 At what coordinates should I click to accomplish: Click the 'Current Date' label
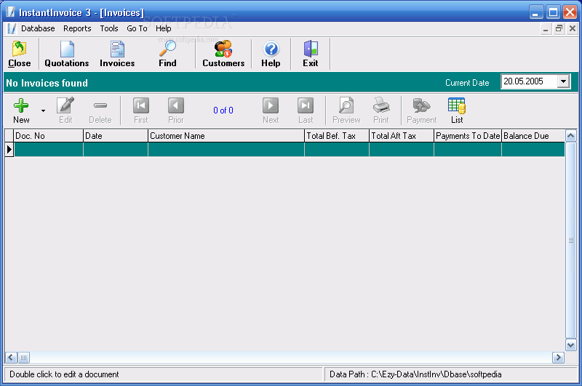tap(467, 83)
